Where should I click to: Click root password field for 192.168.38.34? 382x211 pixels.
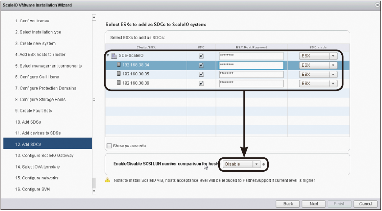(x=251, y=65)
